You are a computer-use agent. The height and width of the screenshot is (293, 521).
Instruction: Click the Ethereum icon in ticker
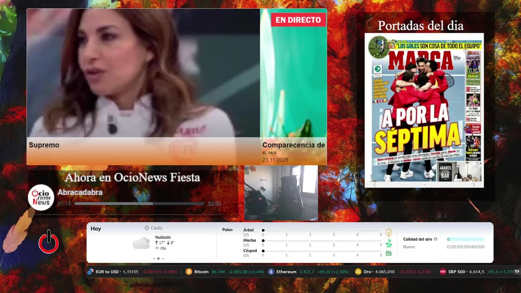[271, 272]
